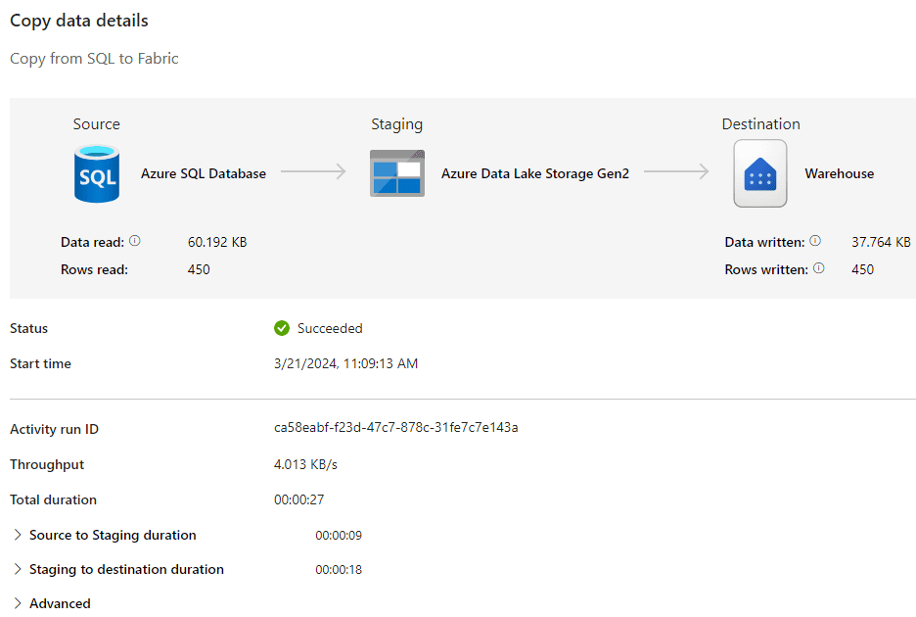Click the Azure Data Lake Storage Gen2 staging icon
Image resolution: width=916 pixels, height=617 pixels.
397,173
